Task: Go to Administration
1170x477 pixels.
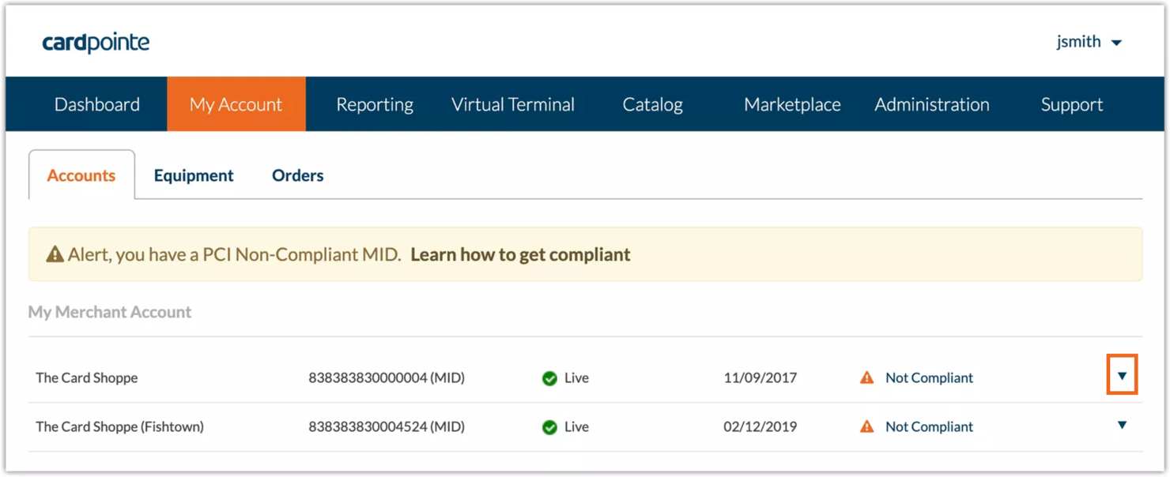Action: click(x=932, y=104)
